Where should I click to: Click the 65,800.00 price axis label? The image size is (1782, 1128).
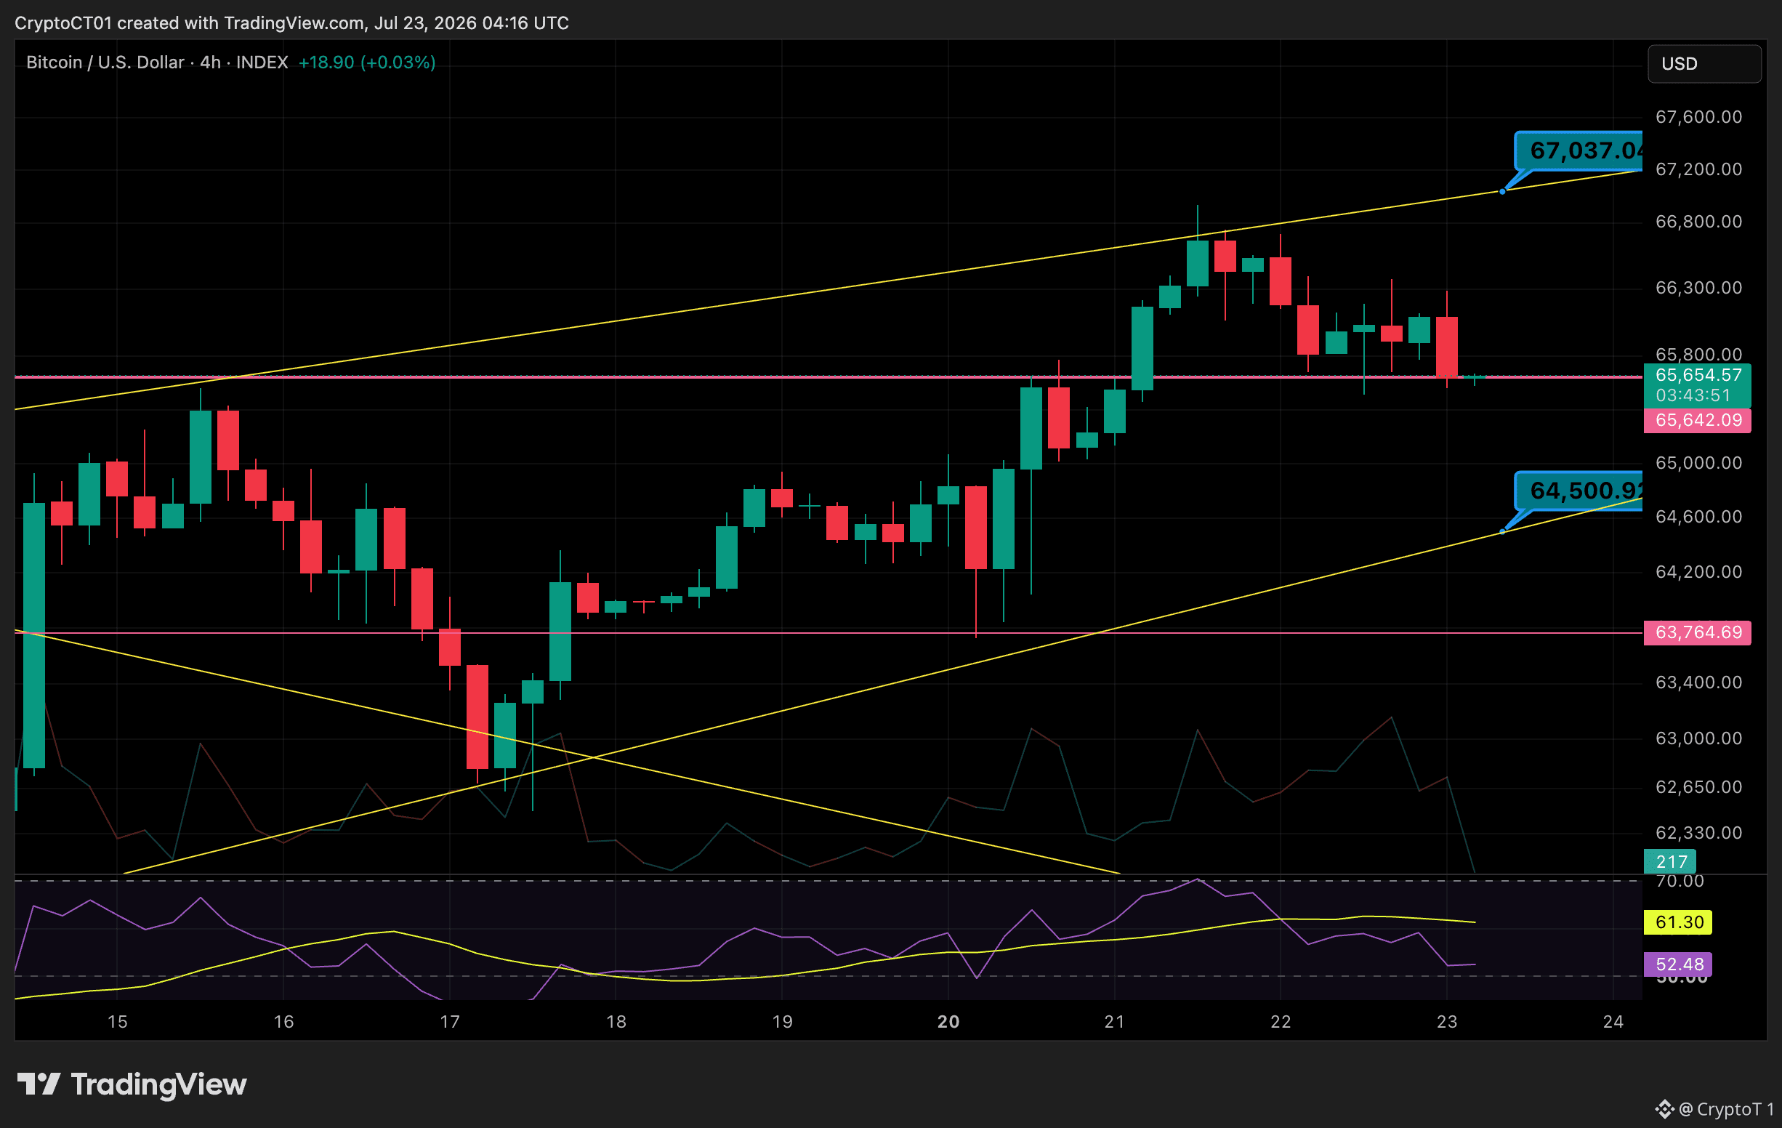click(1698, 355)
